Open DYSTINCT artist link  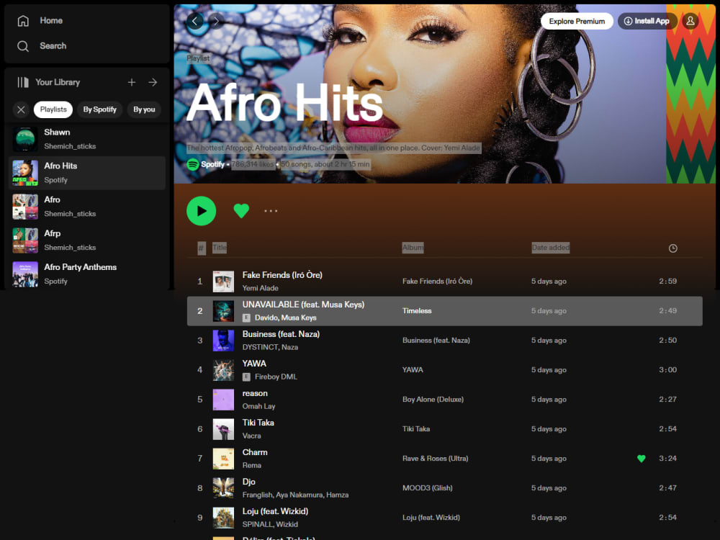coord(260,347)
